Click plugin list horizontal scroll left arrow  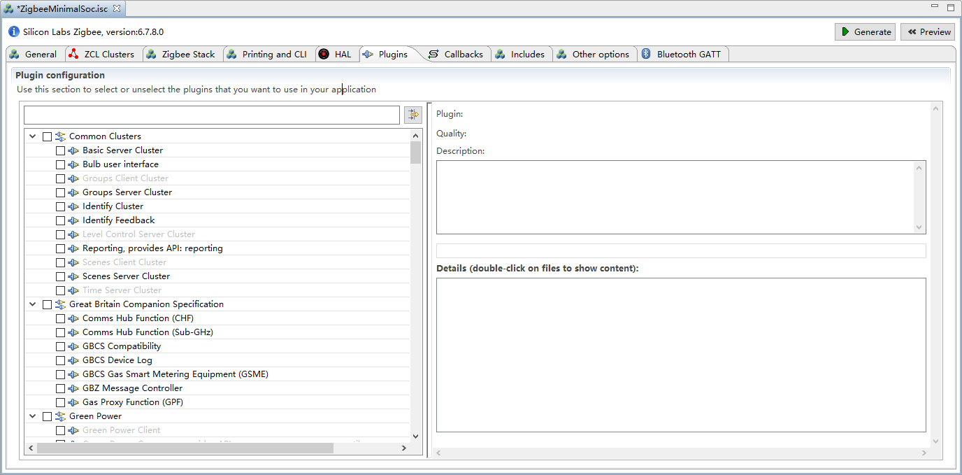click(x=30, y=448)
